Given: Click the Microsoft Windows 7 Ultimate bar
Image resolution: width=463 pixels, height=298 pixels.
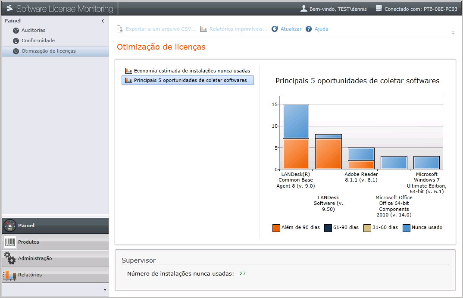Looking at the screenshot, I should [x=427, y=163].
